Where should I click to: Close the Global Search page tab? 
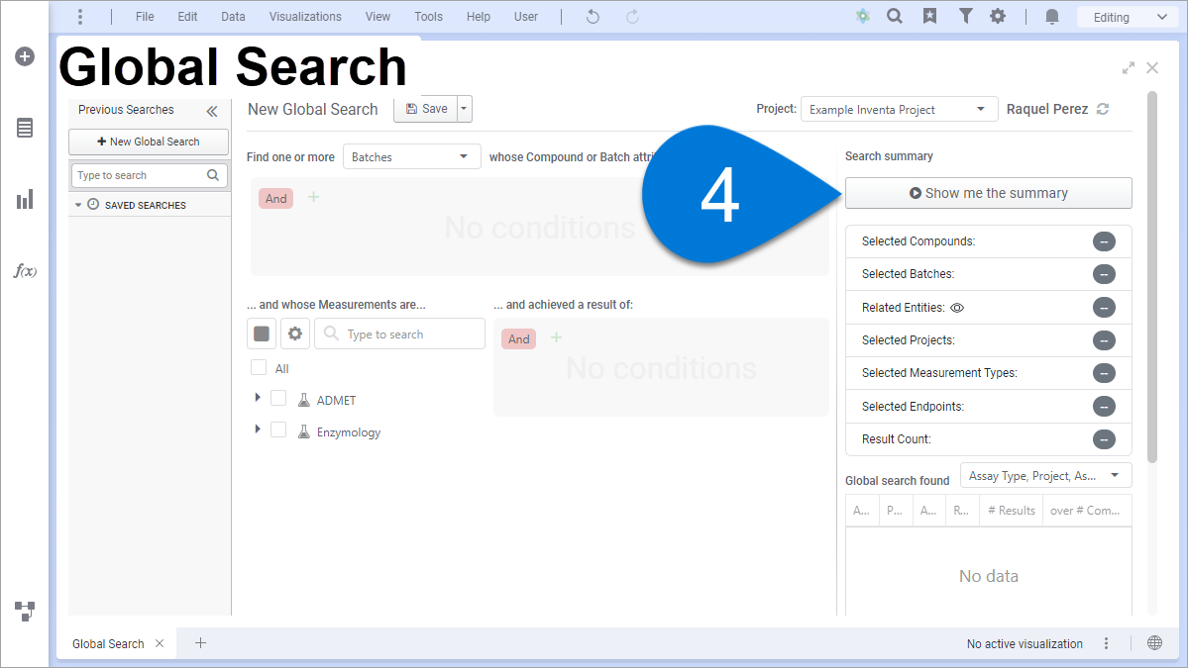click(x=160, y=643)
